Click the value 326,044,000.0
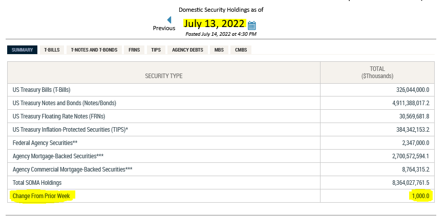This screenshot has width=447, height=217. point(413,90)
